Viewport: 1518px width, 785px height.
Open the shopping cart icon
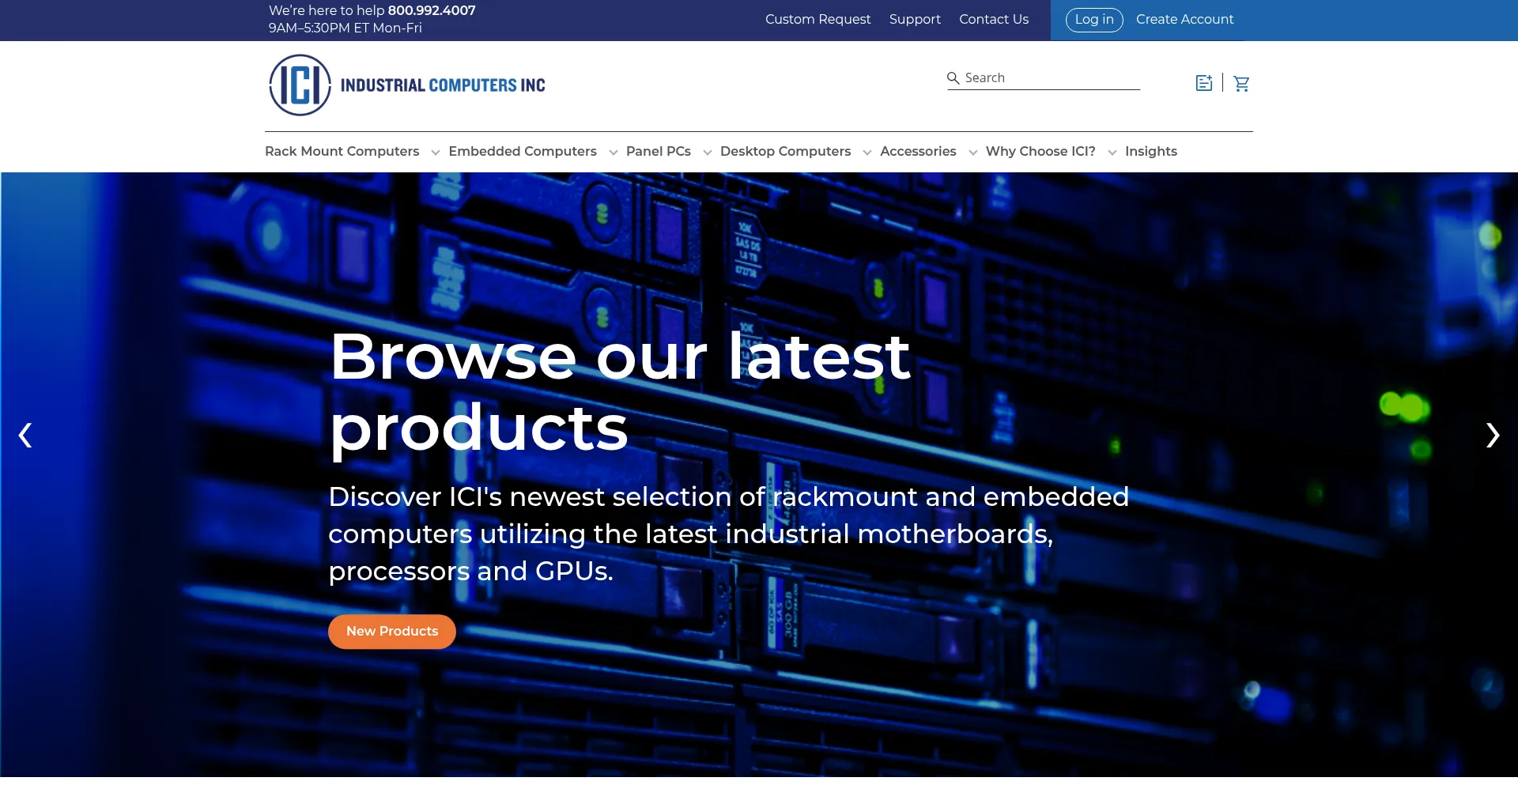pos(1241,84)
